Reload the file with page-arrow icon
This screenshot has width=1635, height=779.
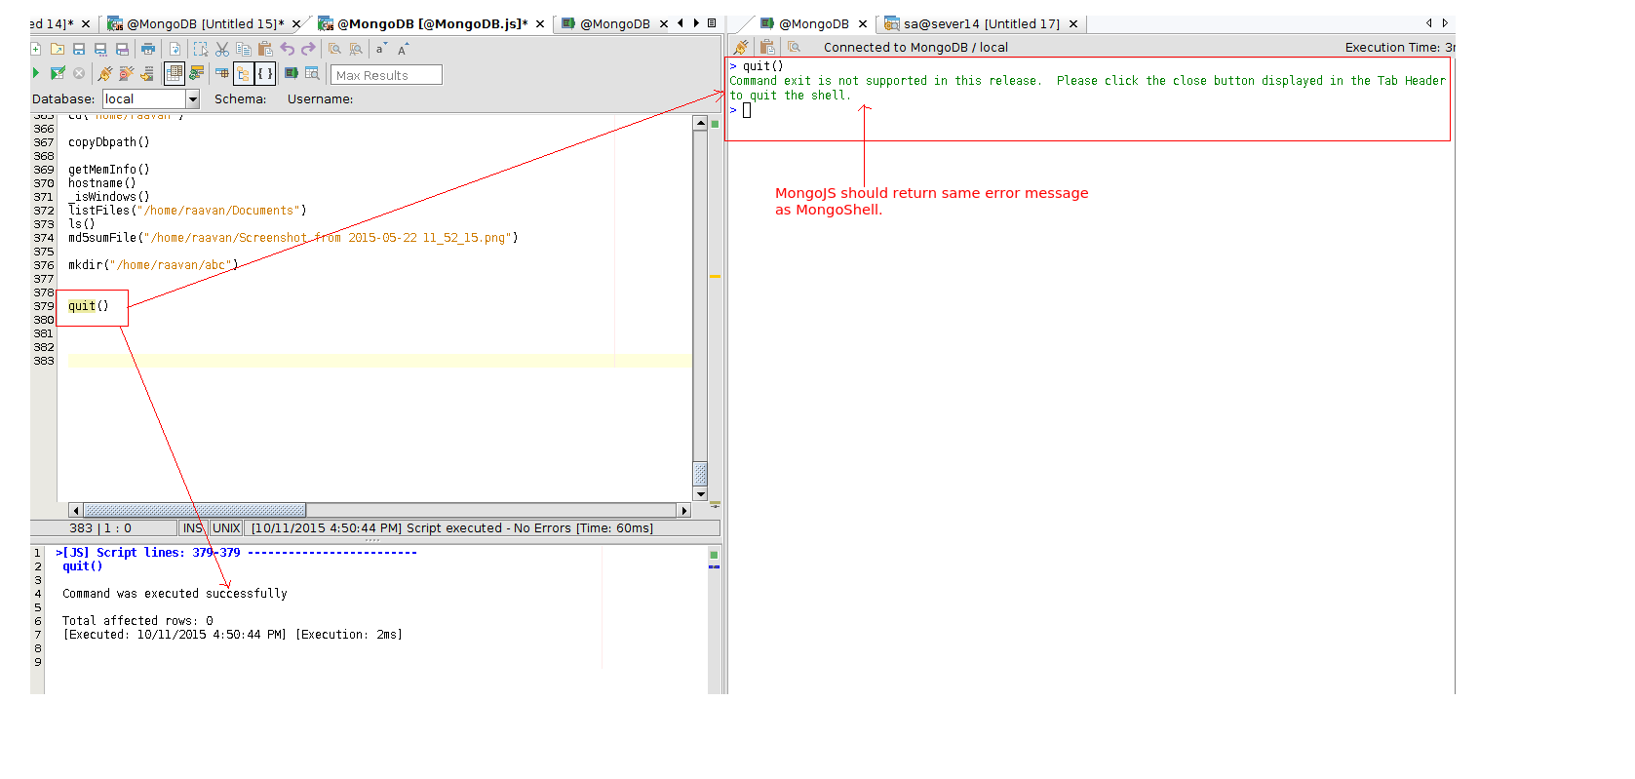[x=175, y=49]
